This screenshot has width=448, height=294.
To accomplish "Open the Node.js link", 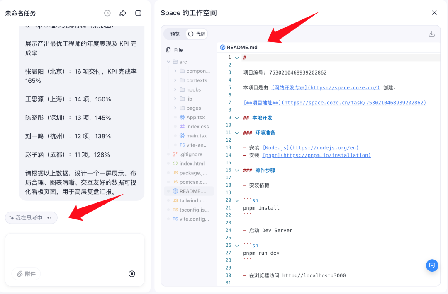I will point(311,148).
